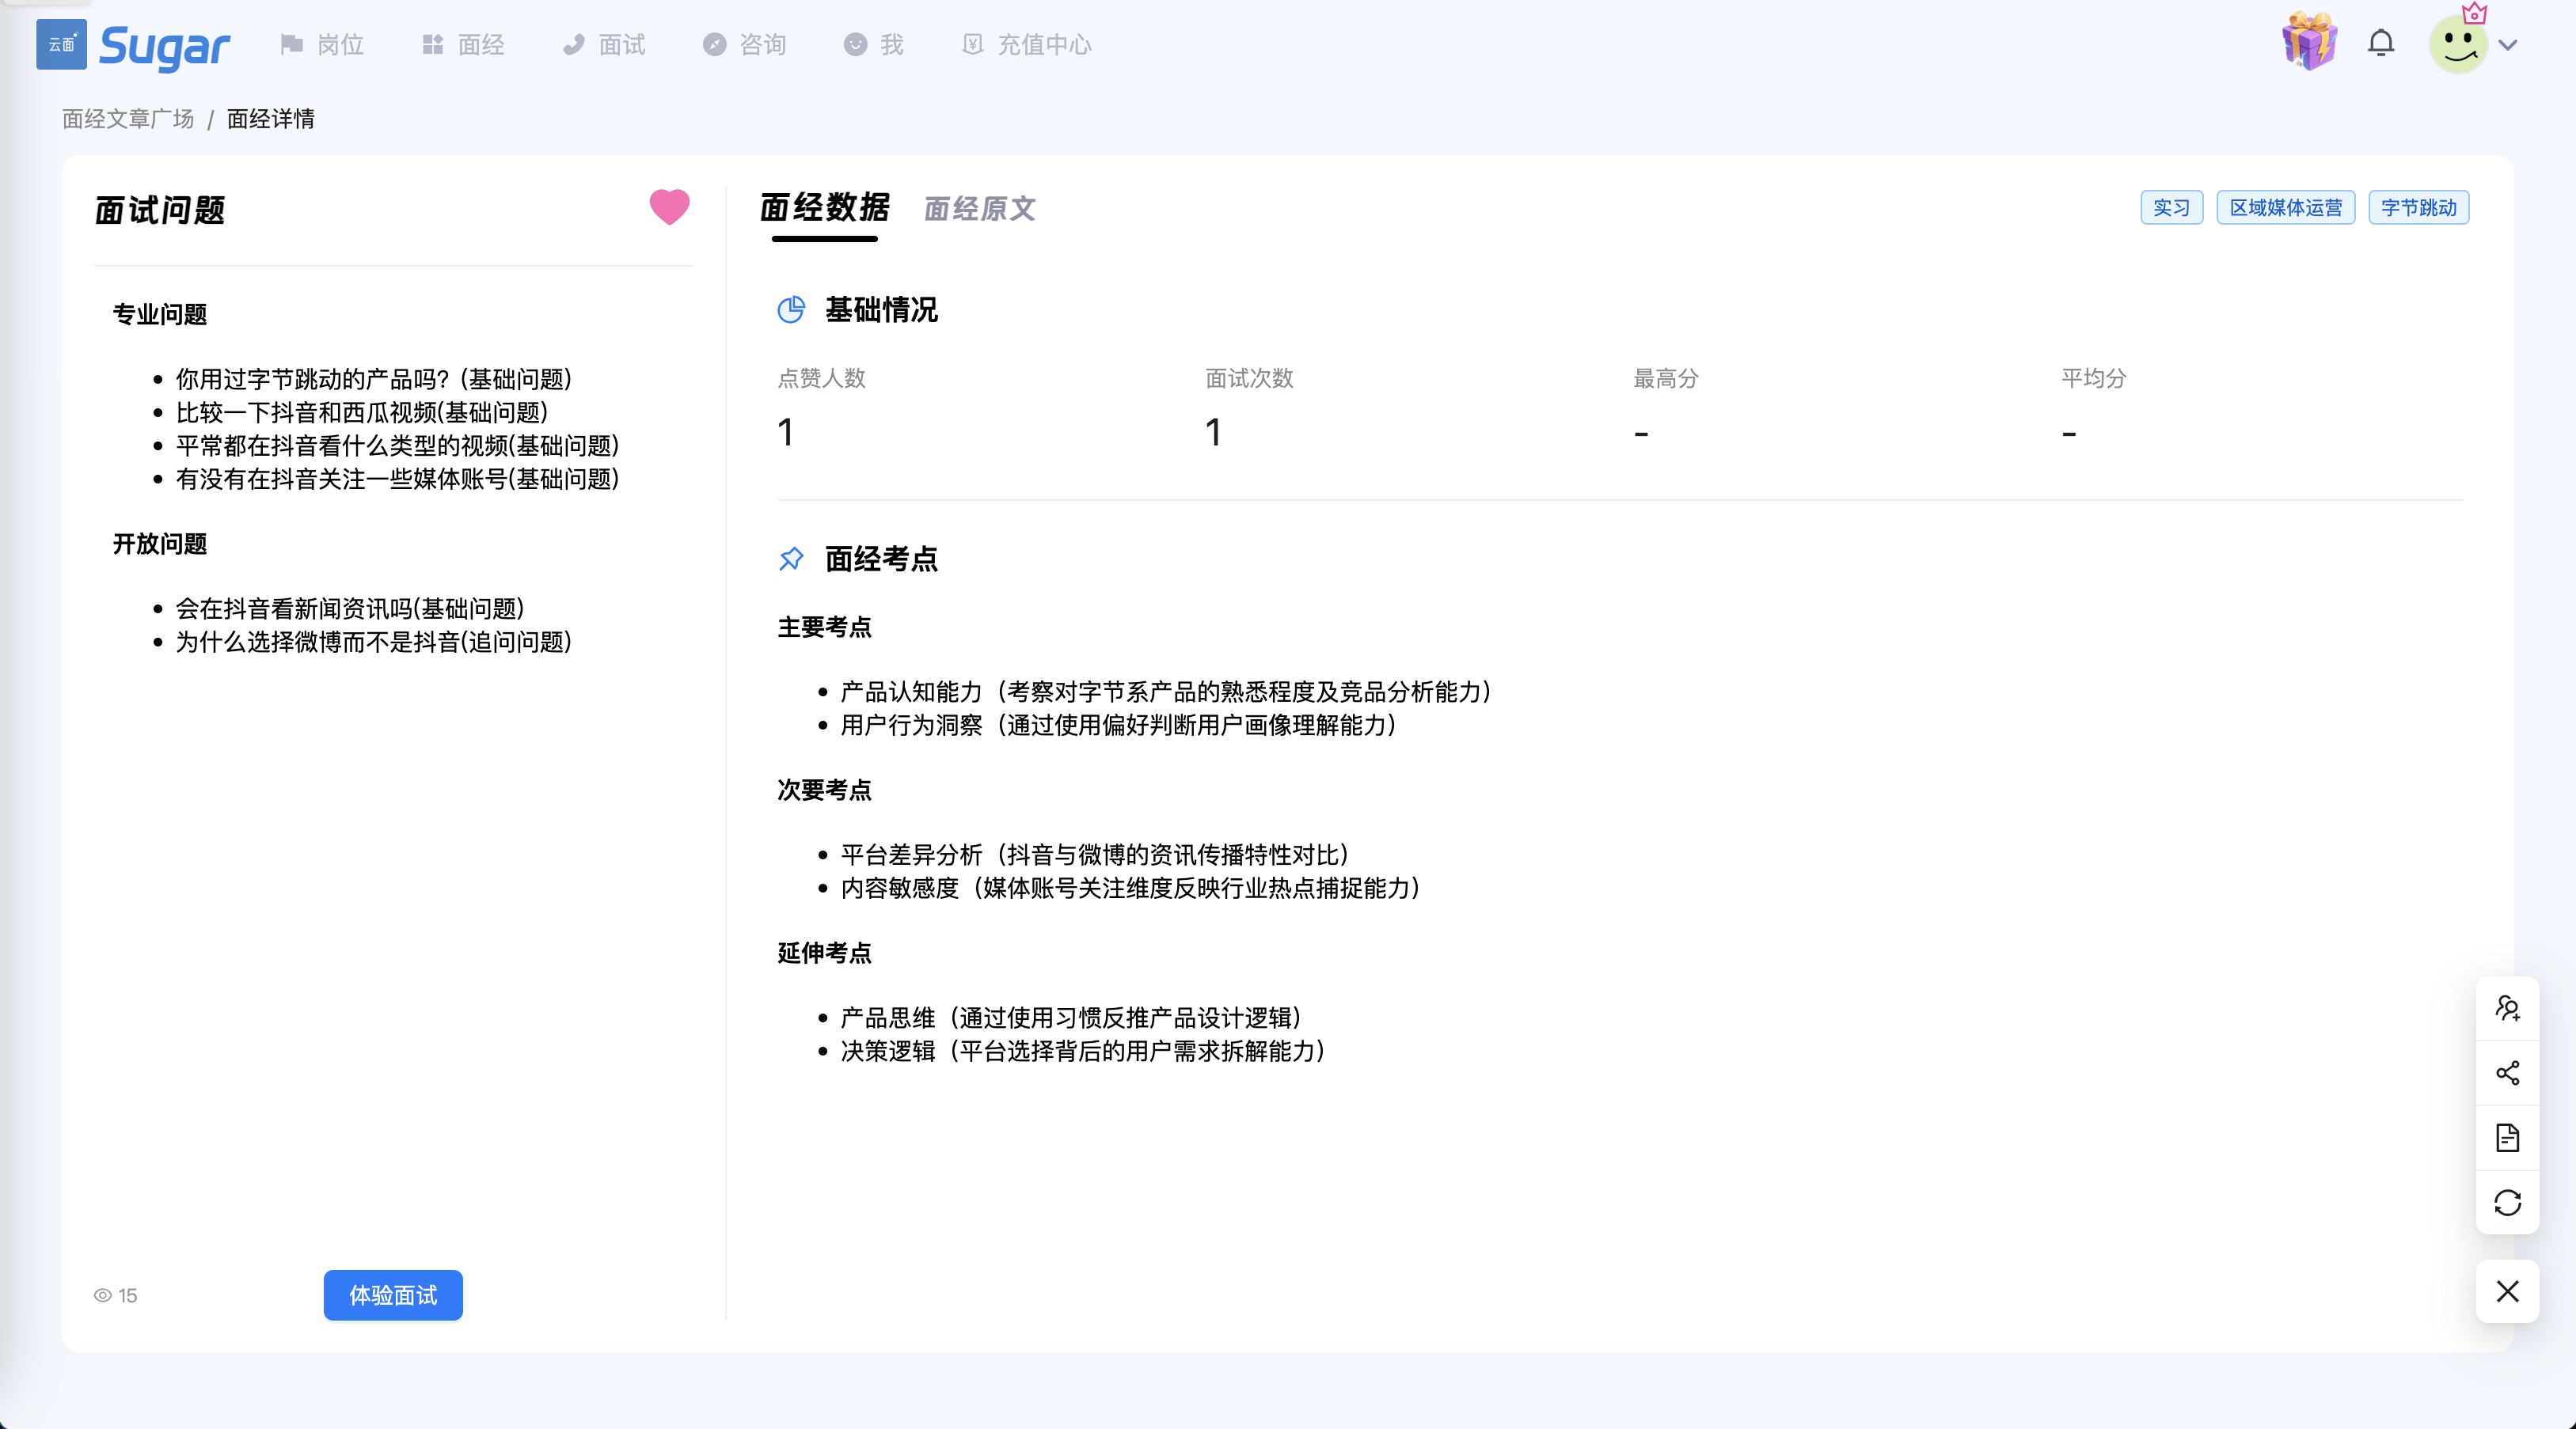
Task: Open 充值中心 recharge center
Action: click(x=1027, y=45)
